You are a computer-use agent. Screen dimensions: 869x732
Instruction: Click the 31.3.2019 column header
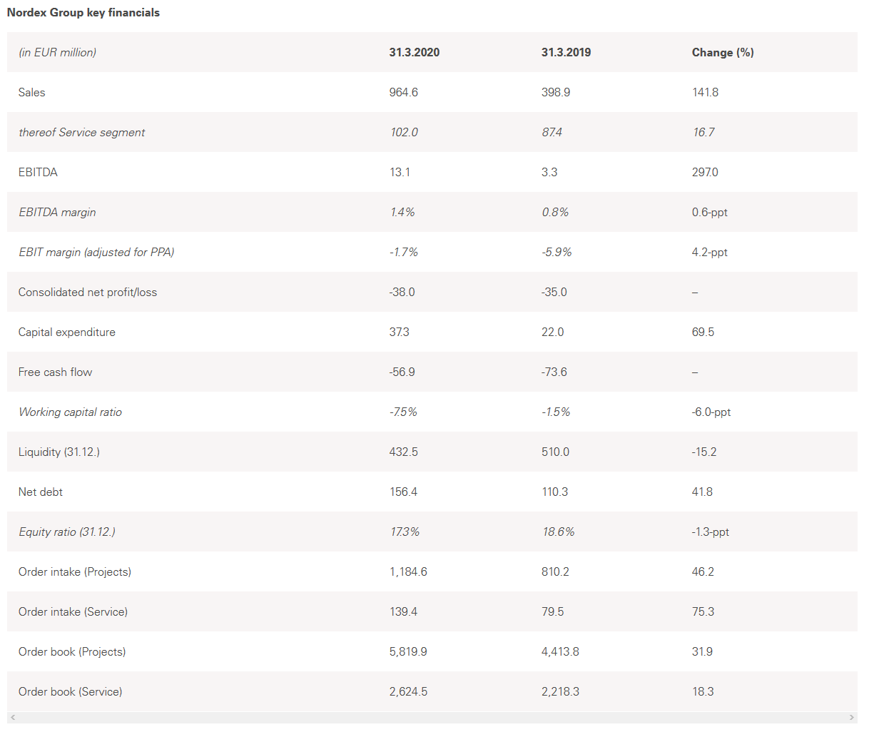566,53
